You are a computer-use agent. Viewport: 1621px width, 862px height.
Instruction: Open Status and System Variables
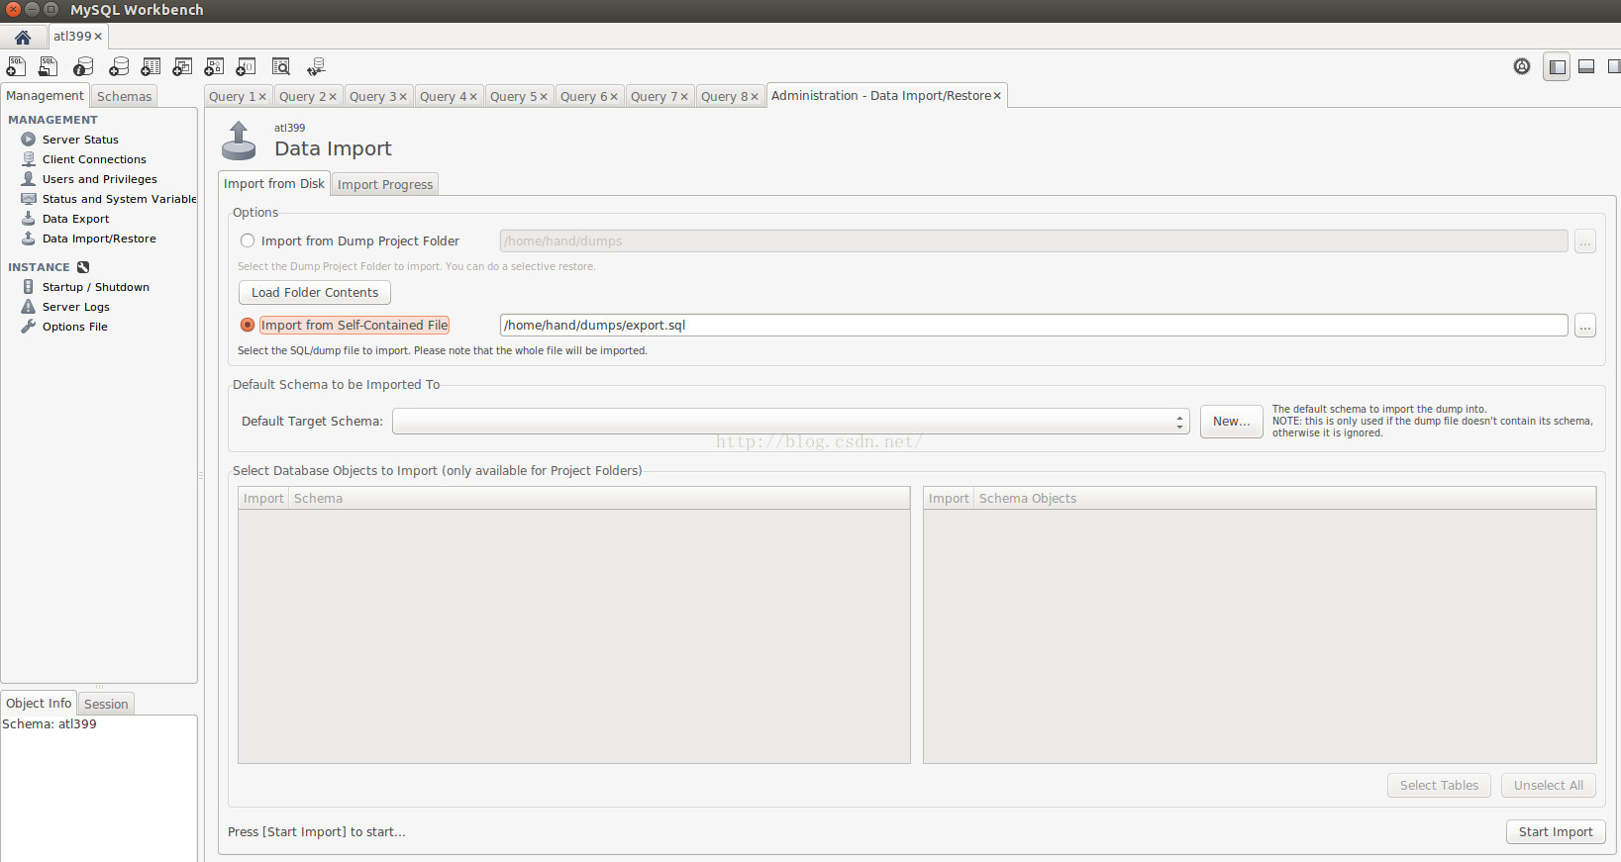pyautogui.click(x=119, y=199)
